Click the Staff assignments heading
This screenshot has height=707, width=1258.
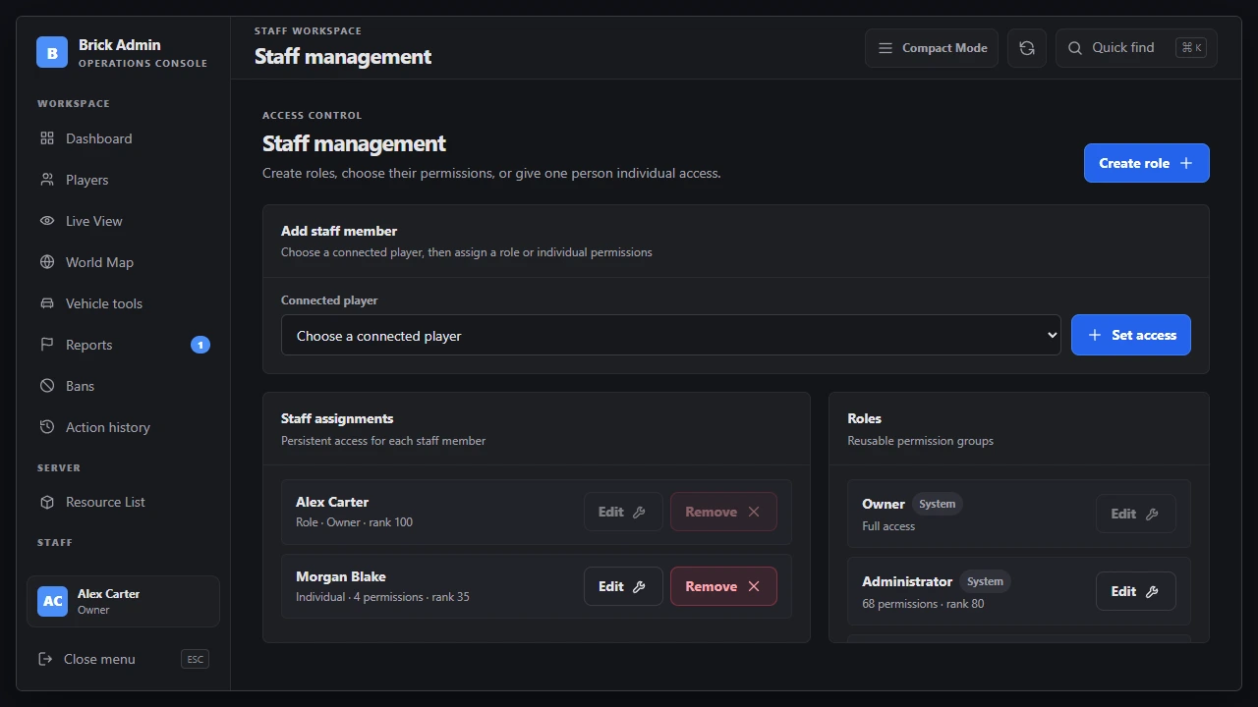[337, 418]
